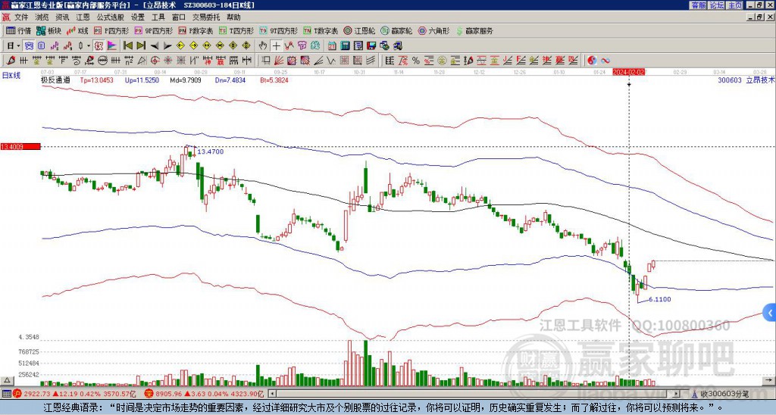Image resolution: width=776 pixels, height=415 pixels.
Task: Click the black right arrow icon
Action: [x=167, y=46]
